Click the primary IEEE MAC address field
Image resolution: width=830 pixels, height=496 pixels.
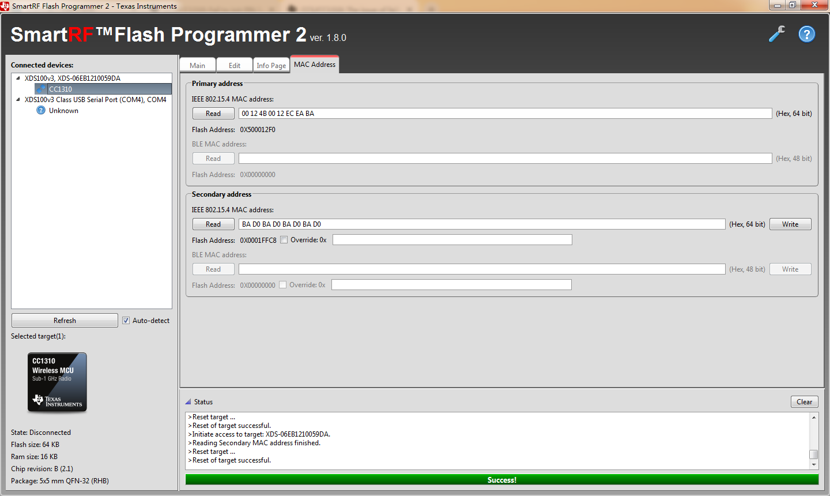point(505,113)
